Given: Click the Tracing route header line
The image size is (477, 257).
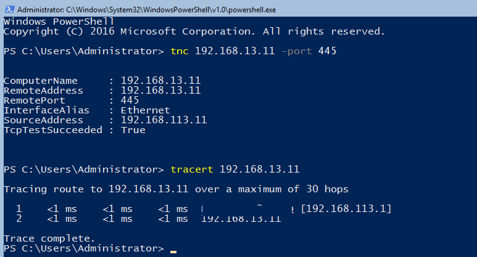Looking at the screenshot, I should coord(176,189).
